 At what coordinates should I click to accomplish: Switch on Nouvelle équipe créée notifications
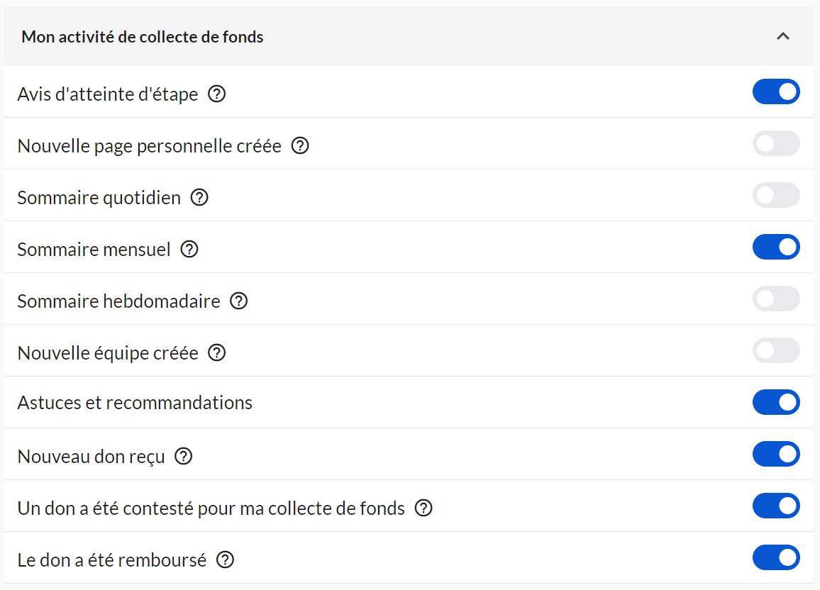point(776,350)
